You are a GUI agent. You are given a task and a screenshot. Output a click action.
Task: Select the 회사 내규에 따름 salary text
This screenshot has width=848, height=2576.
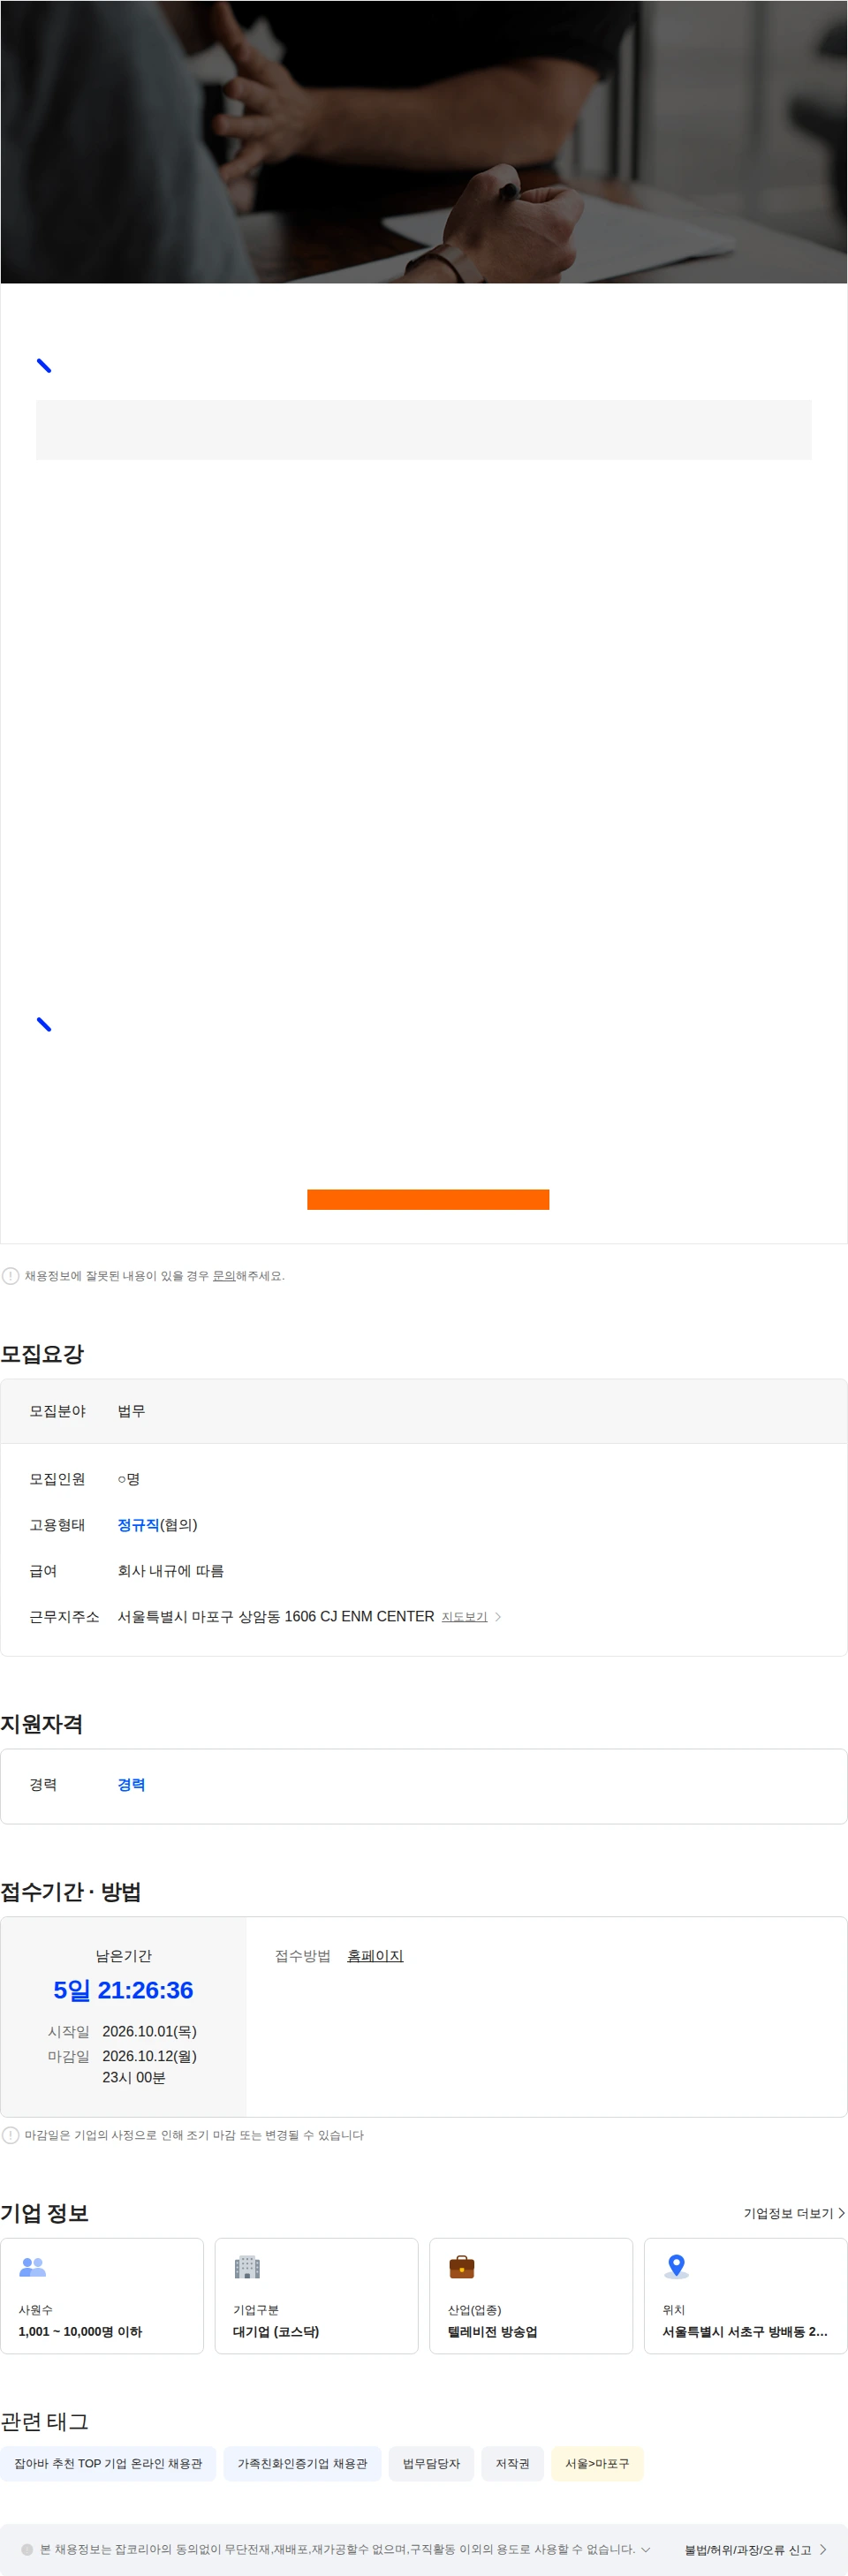(x=170, y=1571)
